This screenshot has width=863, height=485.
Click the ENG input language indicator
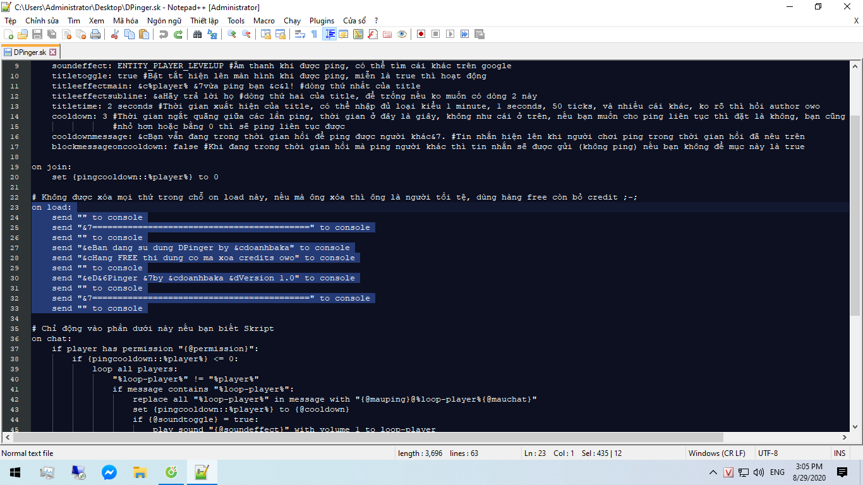tap(777, 472)
